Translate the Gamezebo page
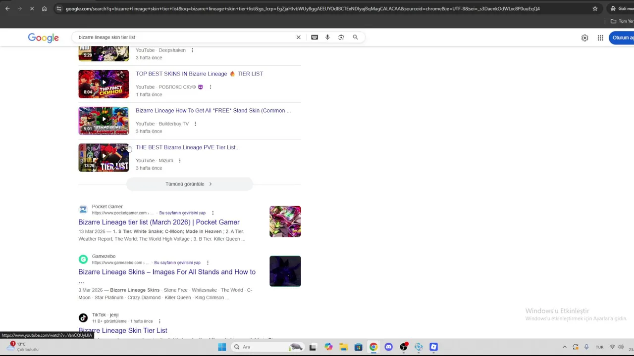634x356 pixels. pyautogui.click(x=177, y=263)
